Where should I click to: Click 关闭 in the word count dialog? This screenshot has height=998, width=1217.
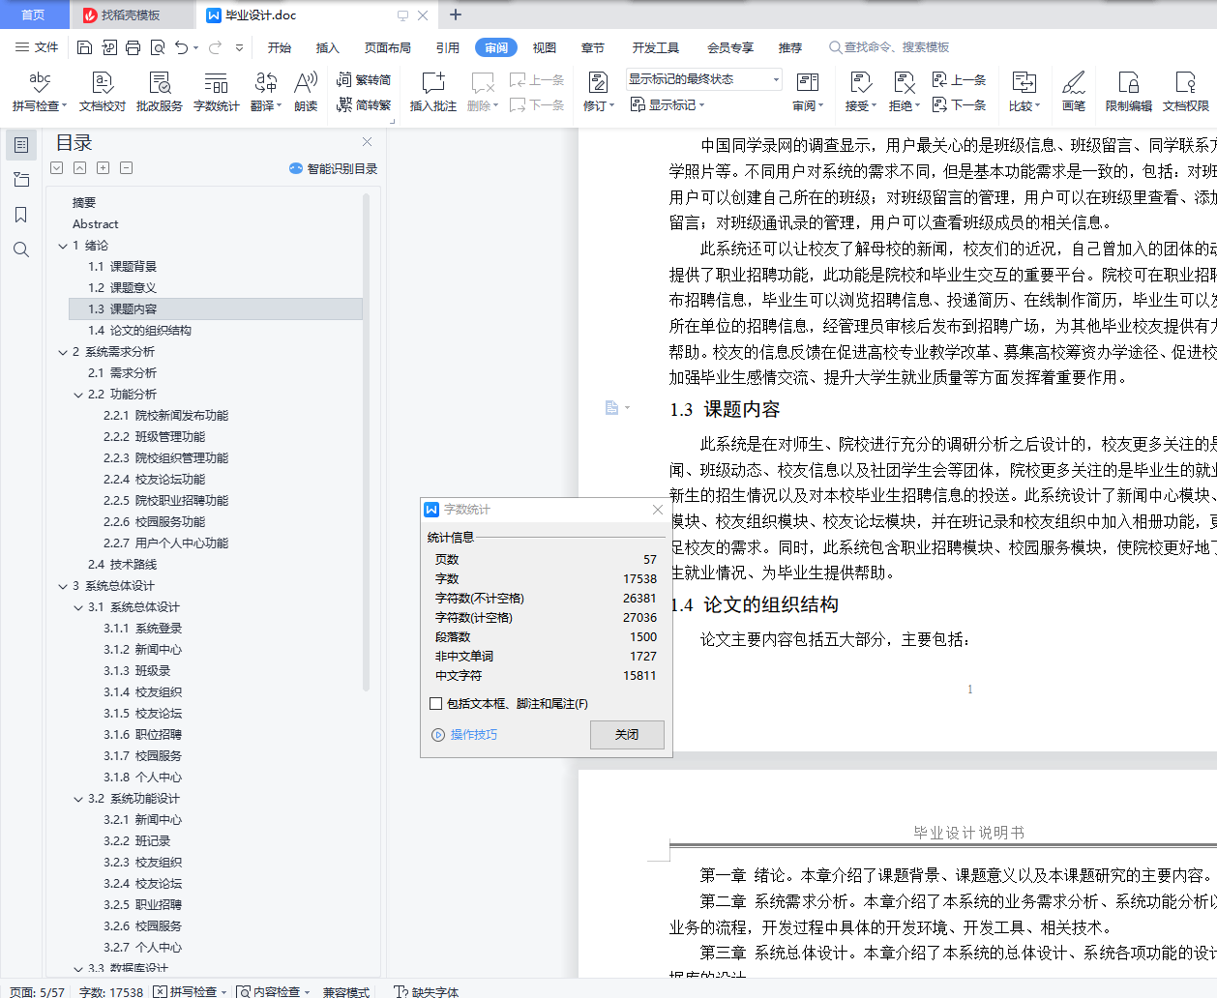click(627, 735)
